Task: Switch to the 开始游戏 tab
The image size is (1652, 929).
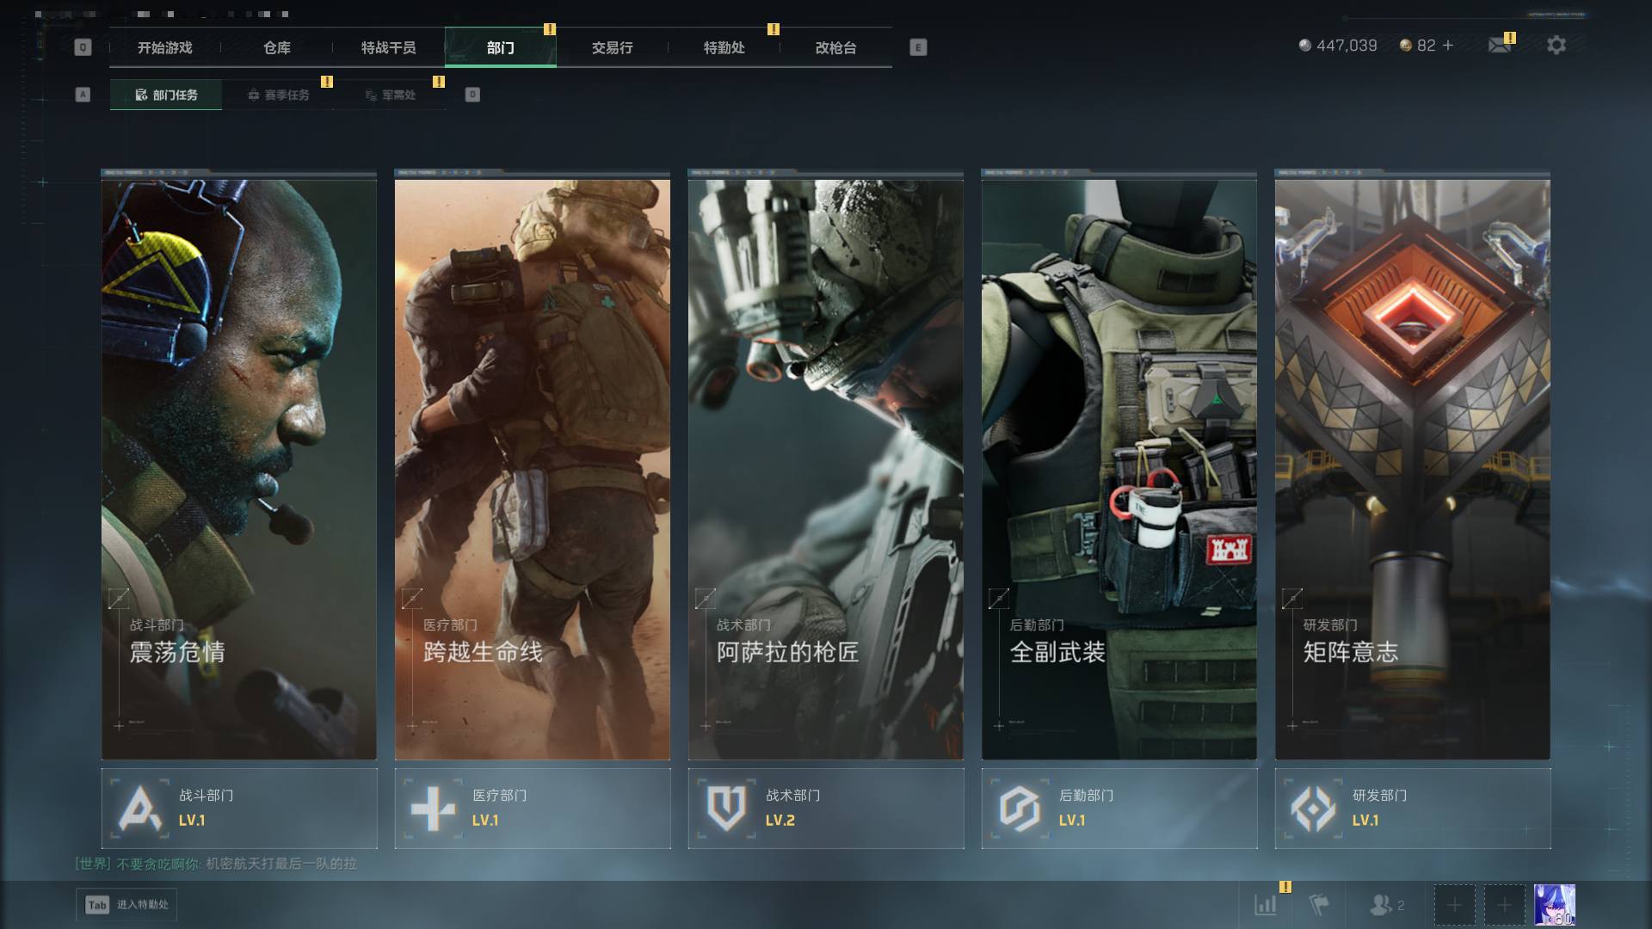Action: [165, 47]
